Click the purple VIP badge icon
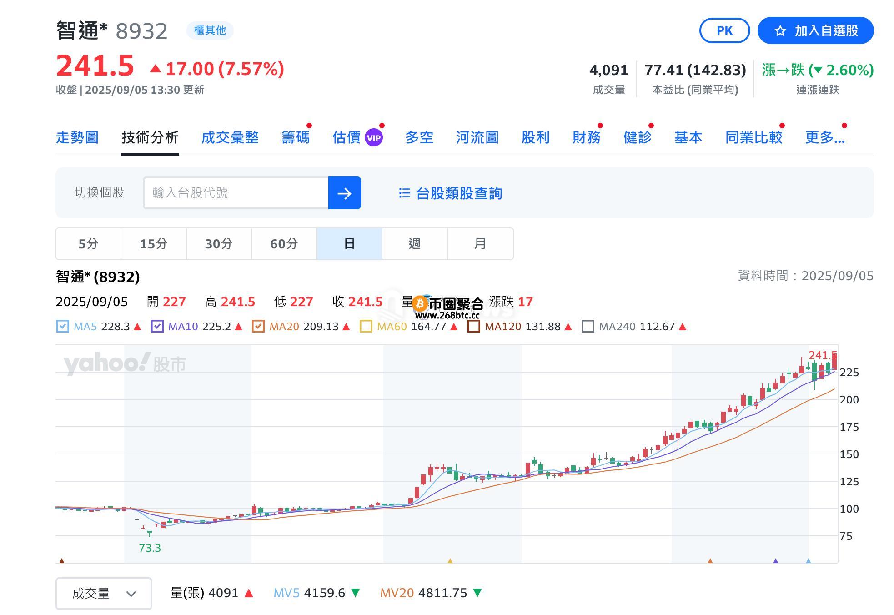Image resolution: width=894 pixels, height=615 pixels. (x=374, y=137)
